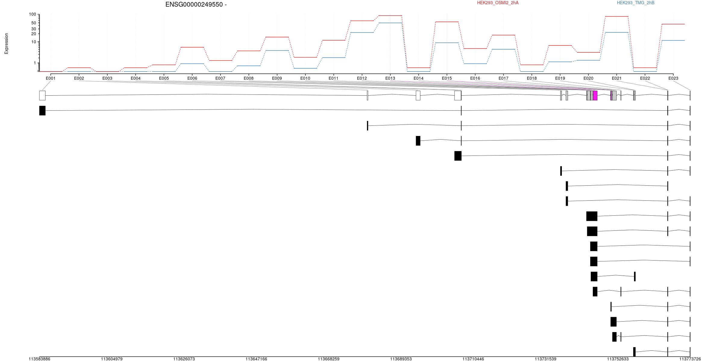Click exon label E020
Viewport: 723px width, 364px height.
coord(588,78)
